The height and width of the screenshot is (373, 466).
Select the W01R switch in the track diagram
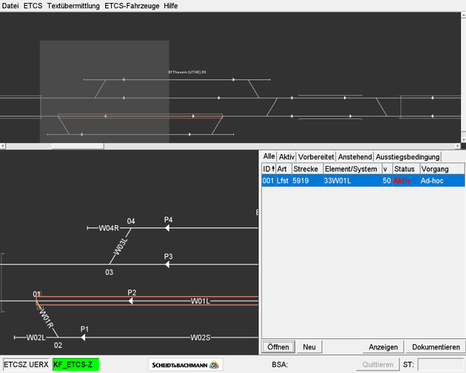coord(46,319)
